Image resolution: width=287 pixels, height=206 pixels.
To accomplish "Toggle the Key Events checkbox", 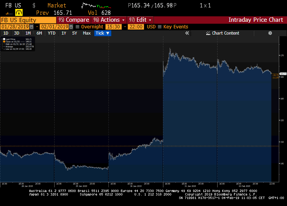I will (159, 27).
